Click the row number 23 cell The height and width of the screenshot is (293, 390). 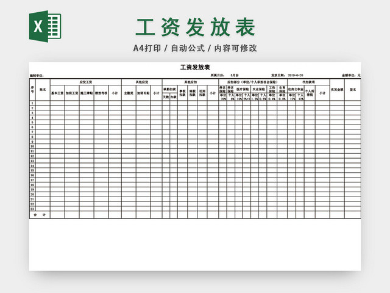[32, 209]
